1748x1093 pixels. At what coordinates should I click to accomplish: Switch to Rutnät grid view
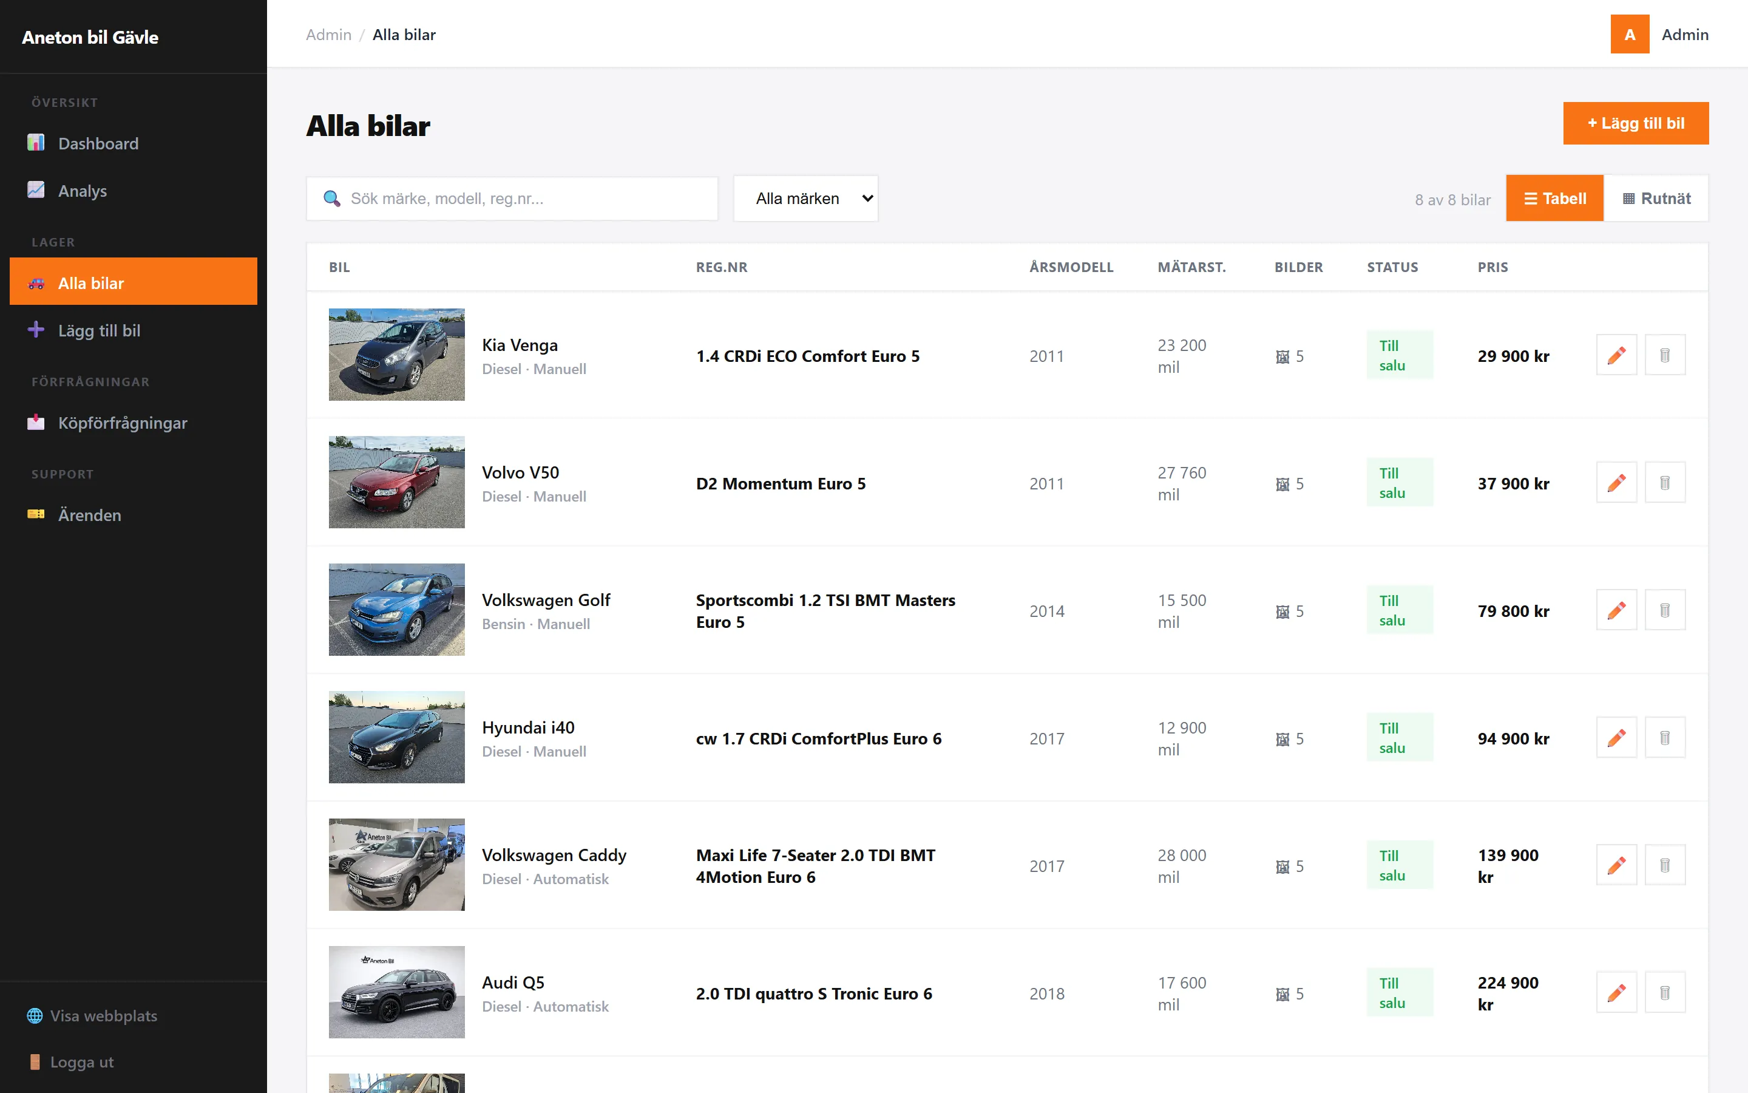tap(1656, 198)
